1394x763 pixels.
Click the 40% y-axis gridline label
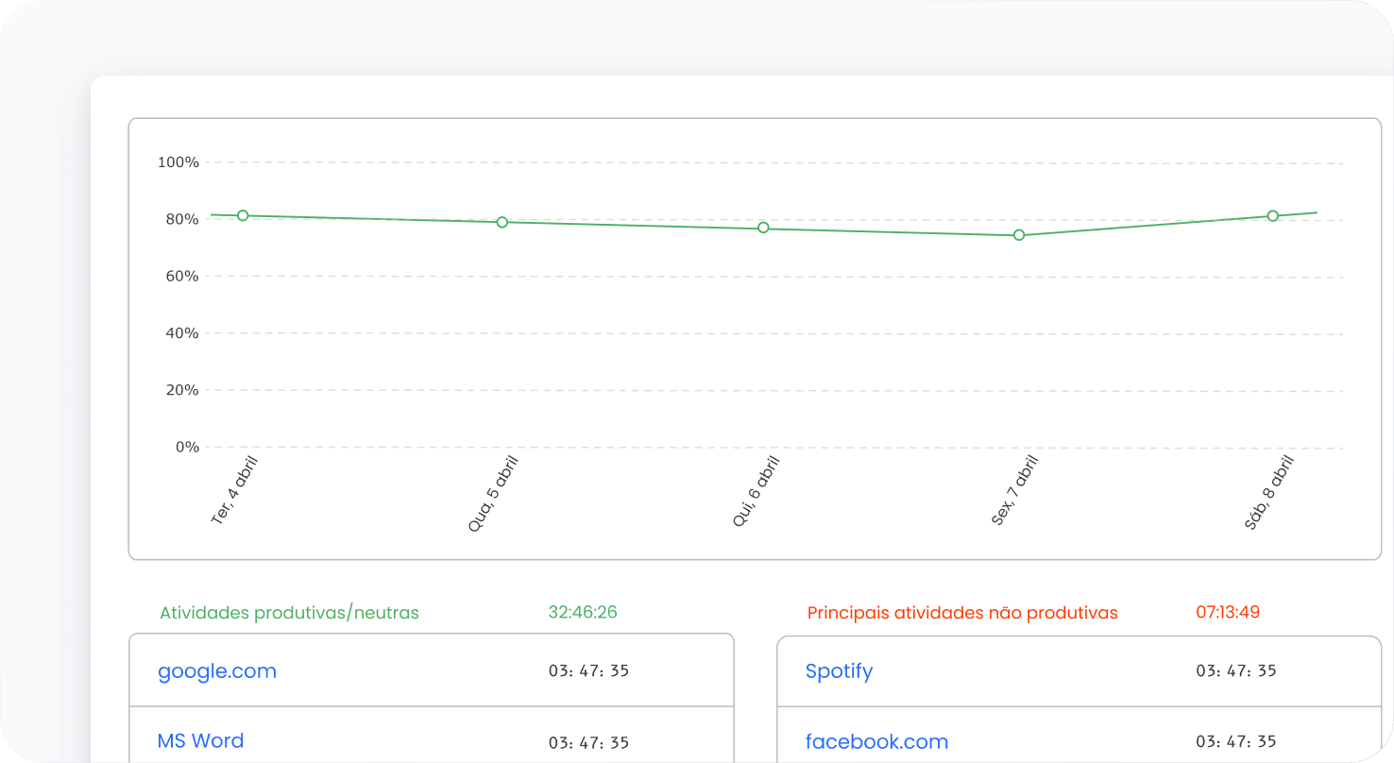[x=181, y=333]
